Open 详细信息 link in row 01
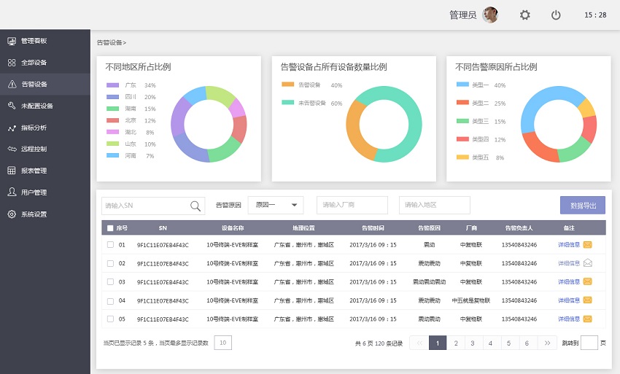Screen dimensions: 620x374 [x=569, y=245]
